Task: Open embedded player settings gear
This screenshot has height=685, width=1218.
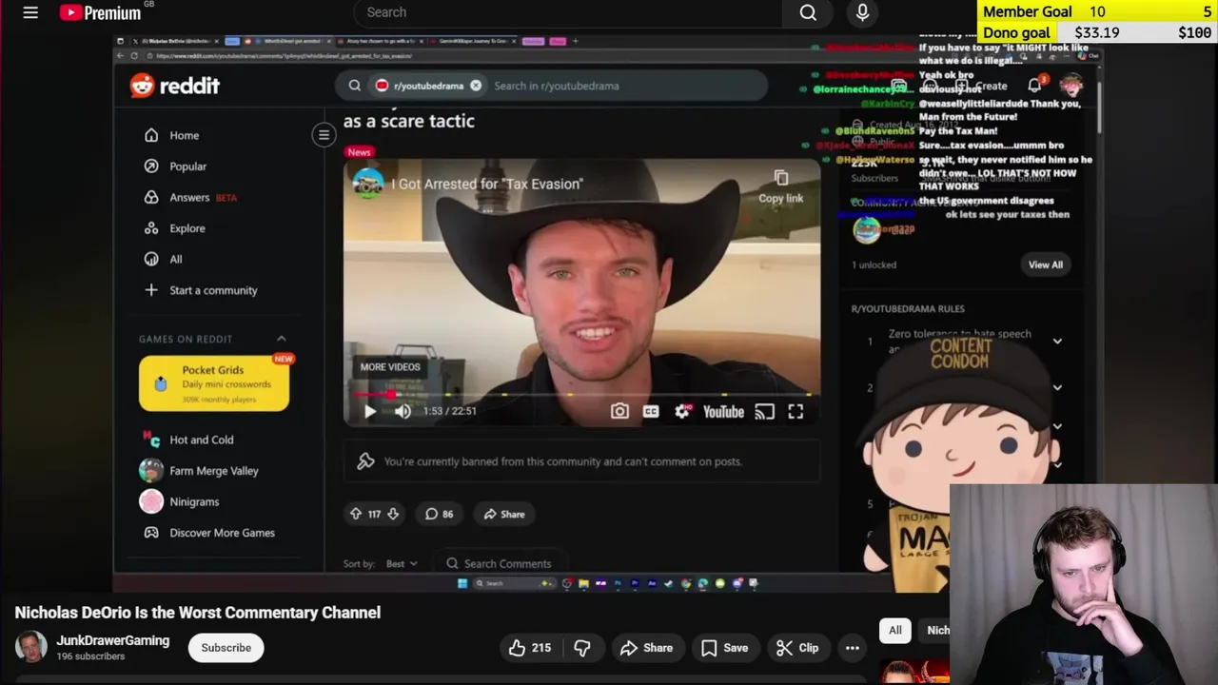Action: pos(682,411)
